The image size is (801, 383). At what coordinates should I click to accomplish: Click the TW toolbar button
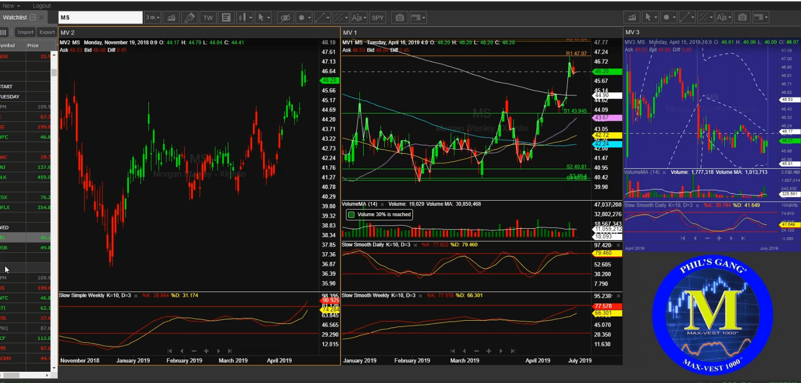[x=208, y=18]
